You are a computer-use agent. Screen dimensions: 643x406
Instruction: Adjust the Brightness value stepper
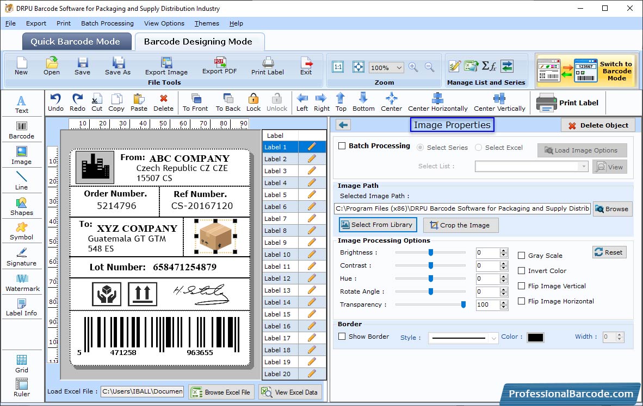pyautogui.click(x=504, y=252)
